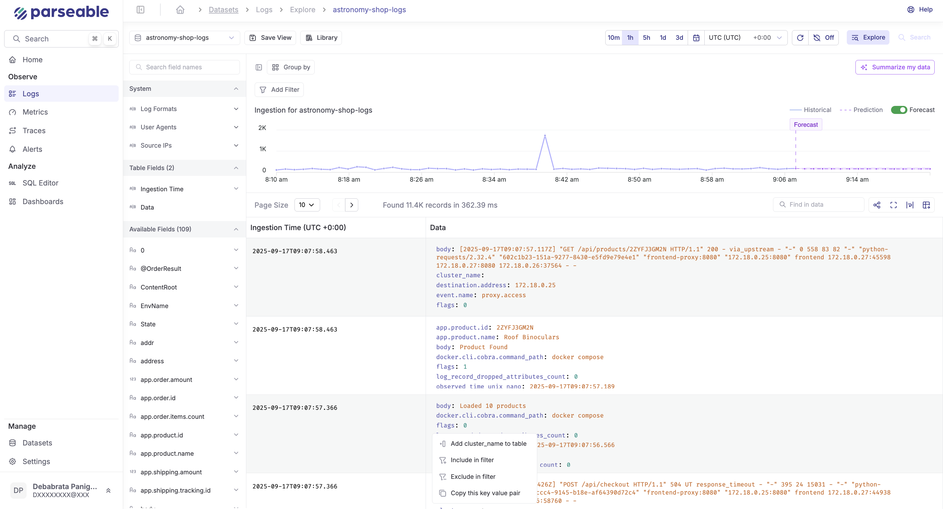This screenshot has height=509, width=943.
Task: Open Logs in the sidebar
Action: tap(62, 94)
